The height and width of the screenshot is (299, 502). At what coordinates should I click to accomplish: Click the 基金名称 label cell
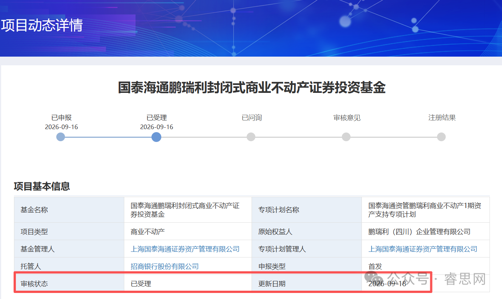click(69, 210)
